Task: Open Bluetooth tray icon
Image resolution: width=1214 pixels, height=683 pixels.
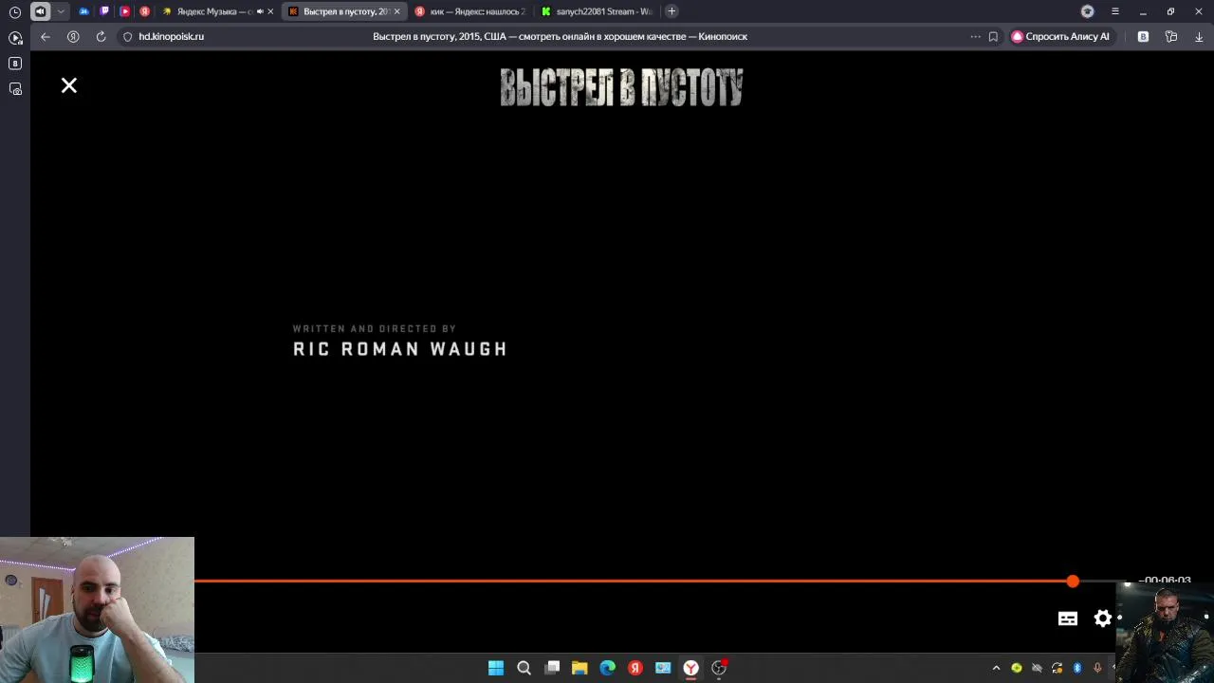Action: 1077,668
